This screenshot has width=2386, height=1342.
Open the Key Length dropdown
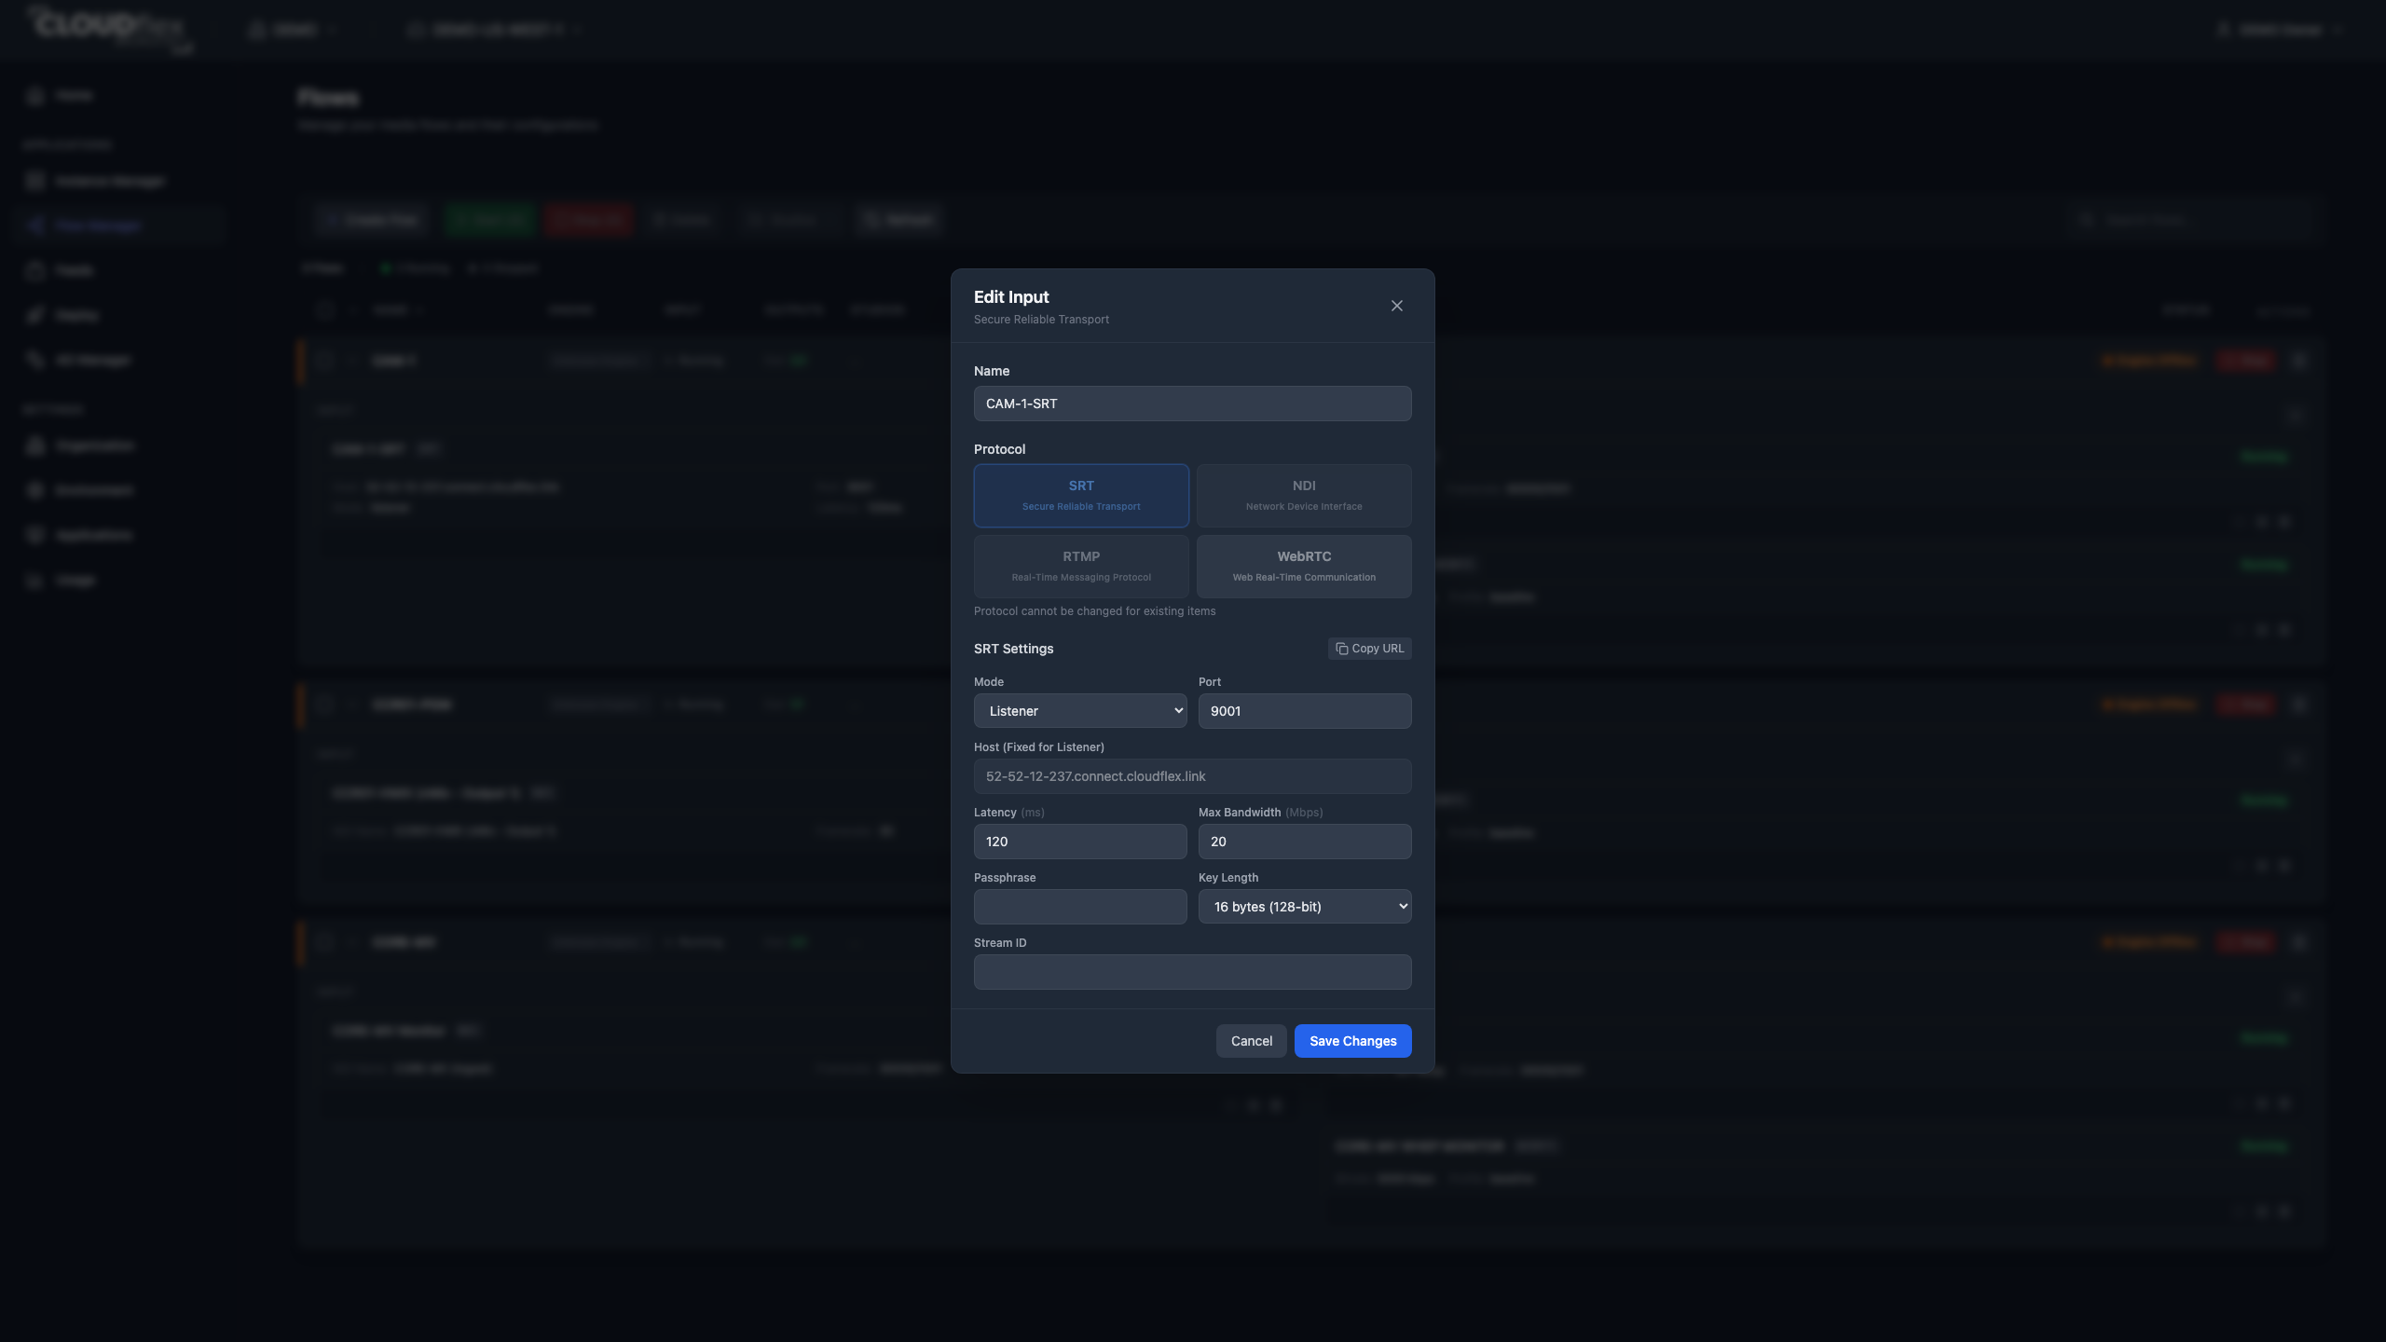click(1304, 907)
